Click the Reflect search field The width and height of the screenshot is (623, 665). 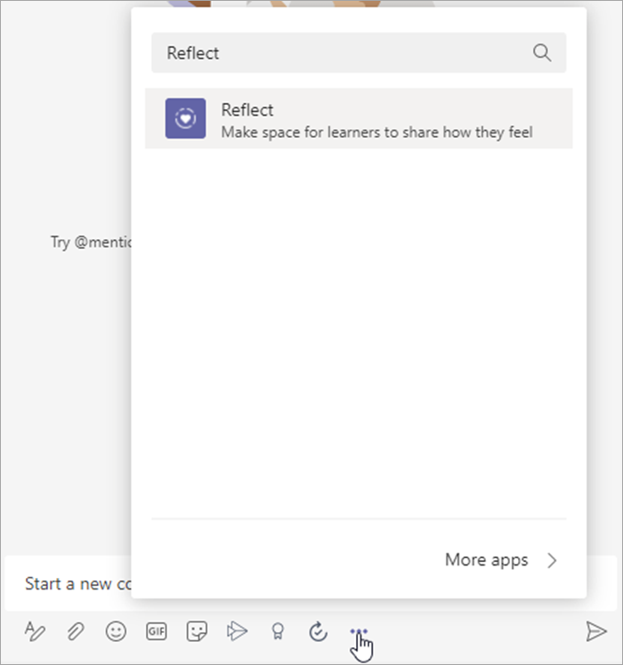(359, 53)
